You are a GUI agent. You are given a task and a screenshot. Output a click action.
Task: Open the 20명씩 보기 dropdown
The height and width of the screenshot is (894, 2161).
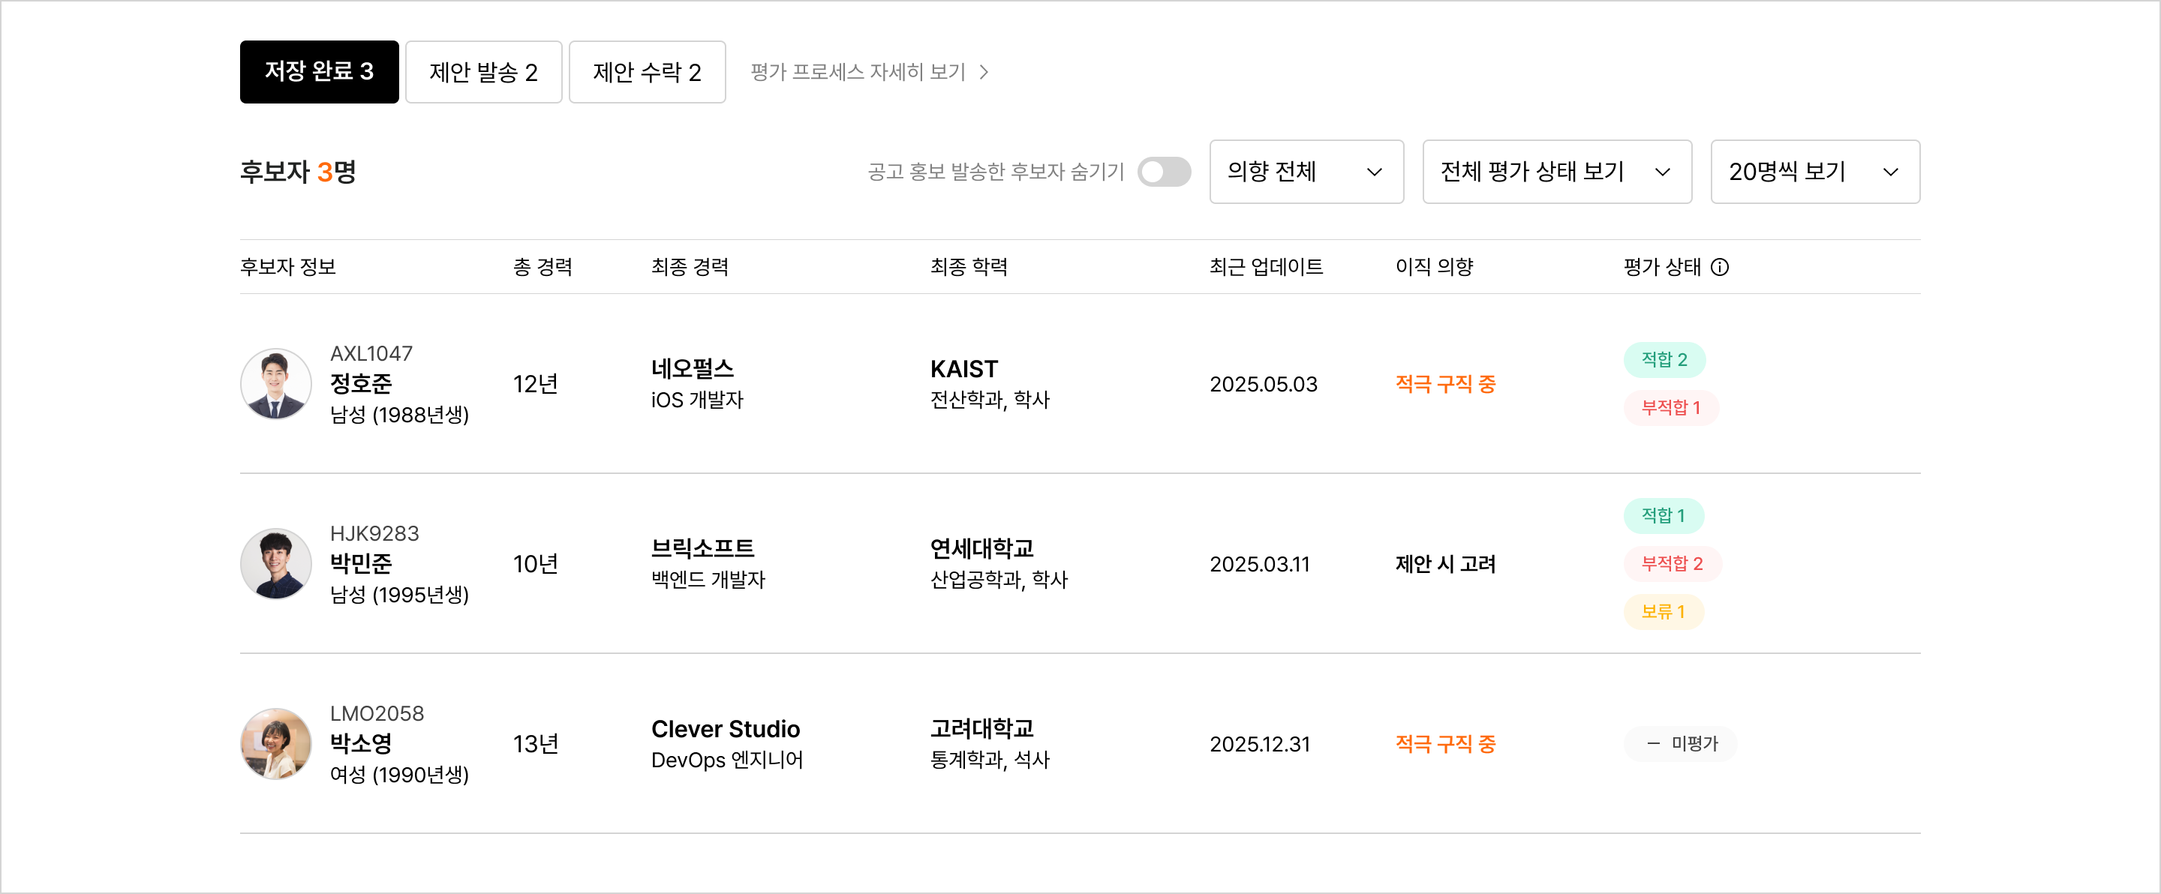pos(1814,172)
